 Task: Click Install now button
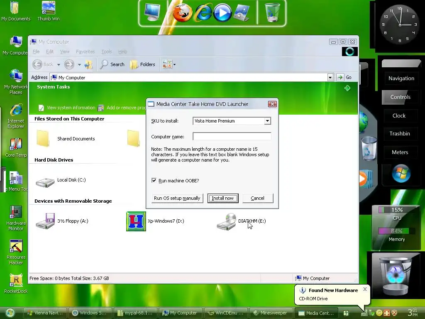[x=223, y=198]
